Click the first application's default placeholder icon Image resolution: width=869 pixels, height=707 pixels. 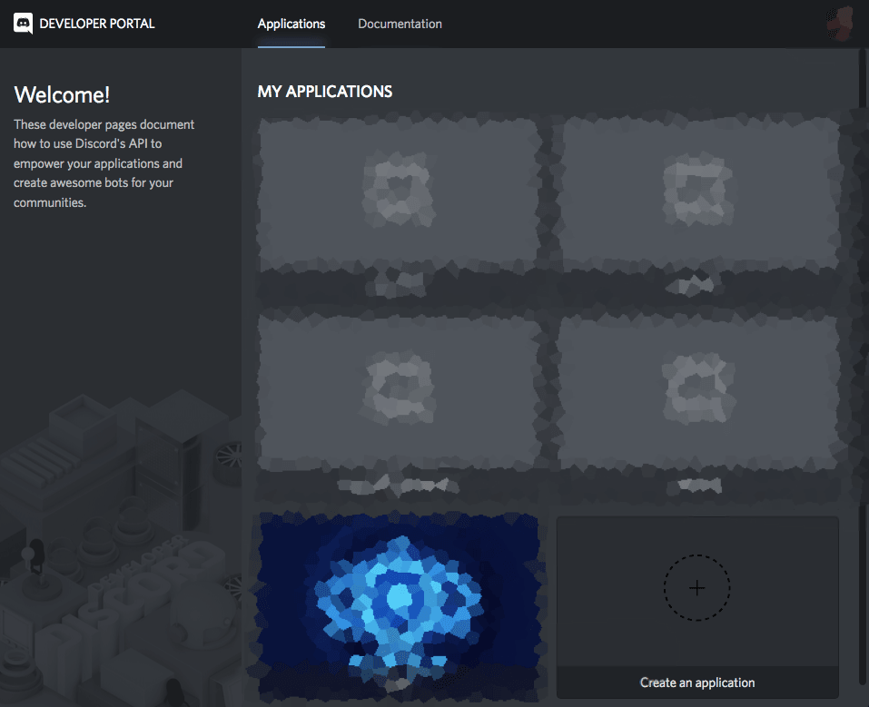click(x=399, y=192)
